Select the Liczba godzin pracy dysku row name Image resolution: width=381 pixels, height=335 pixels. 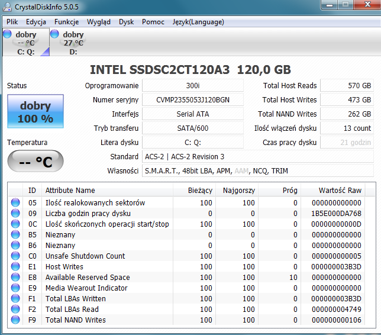(88, 213)
